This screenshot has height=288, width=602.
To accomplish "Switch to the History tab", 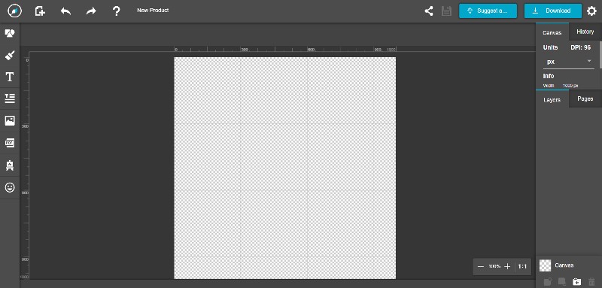I will tap(585, 32).
